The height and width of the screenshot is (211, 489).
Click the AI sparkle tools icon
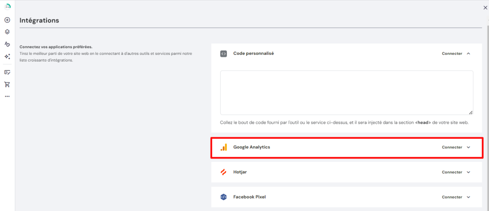click(x=7, y=56)
